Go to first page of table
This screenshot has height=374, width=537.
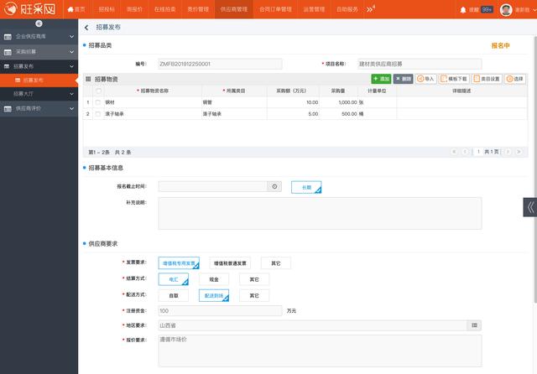[x=455, y=152]
